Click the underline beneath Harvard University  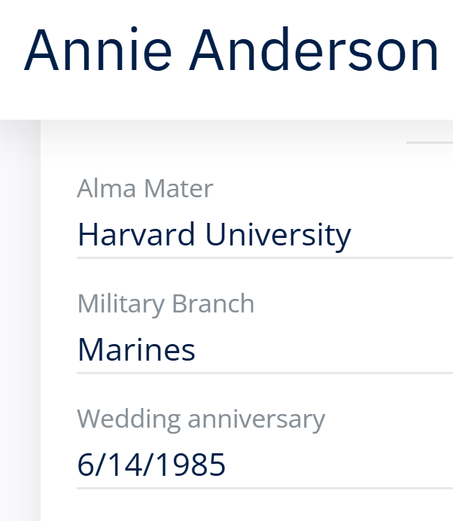tap(263, 257)
